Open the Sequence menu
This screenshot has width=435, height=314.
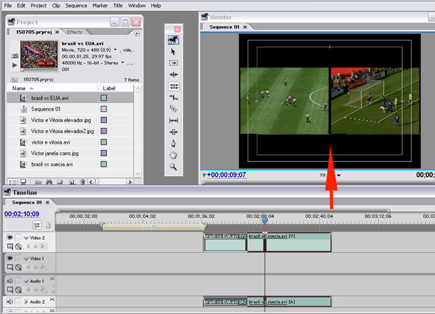[x=76, y=5]
